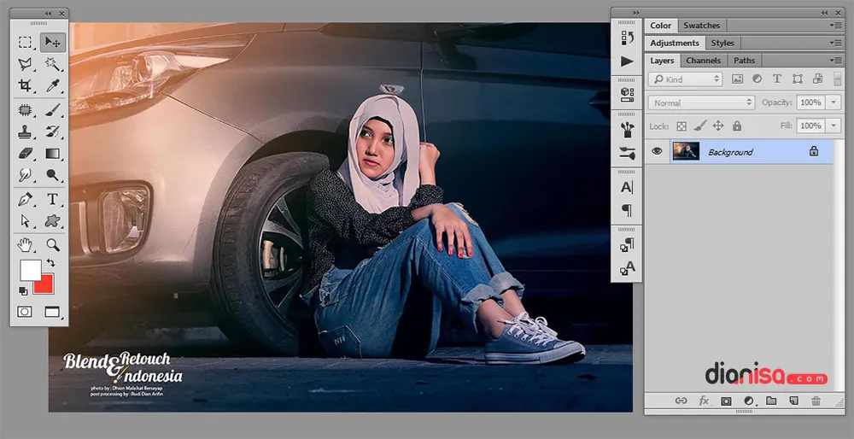Open the Opacity slider dropdown arrow
Screen dimensions: 854x439
tap(834, 102)
